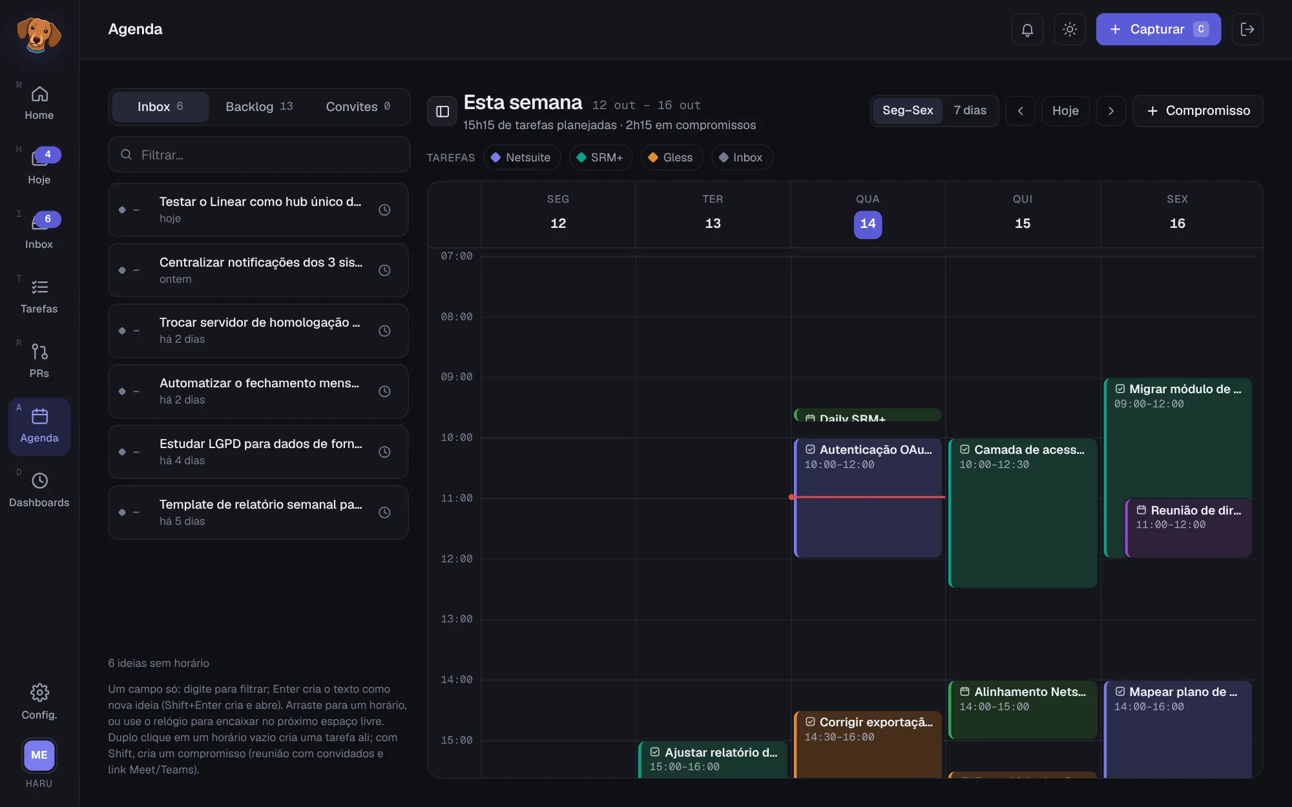This screenshot has height=807, width=1292.
Task: Open Daily SRM+ event
Action: tap(868, 415)
